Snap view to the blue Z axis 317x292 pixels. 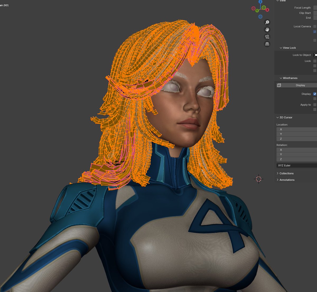coord(260,2)
